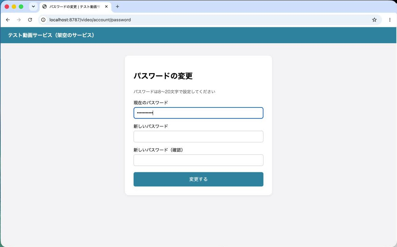Minimize the window with the yellow button

(x=14, y=6)
